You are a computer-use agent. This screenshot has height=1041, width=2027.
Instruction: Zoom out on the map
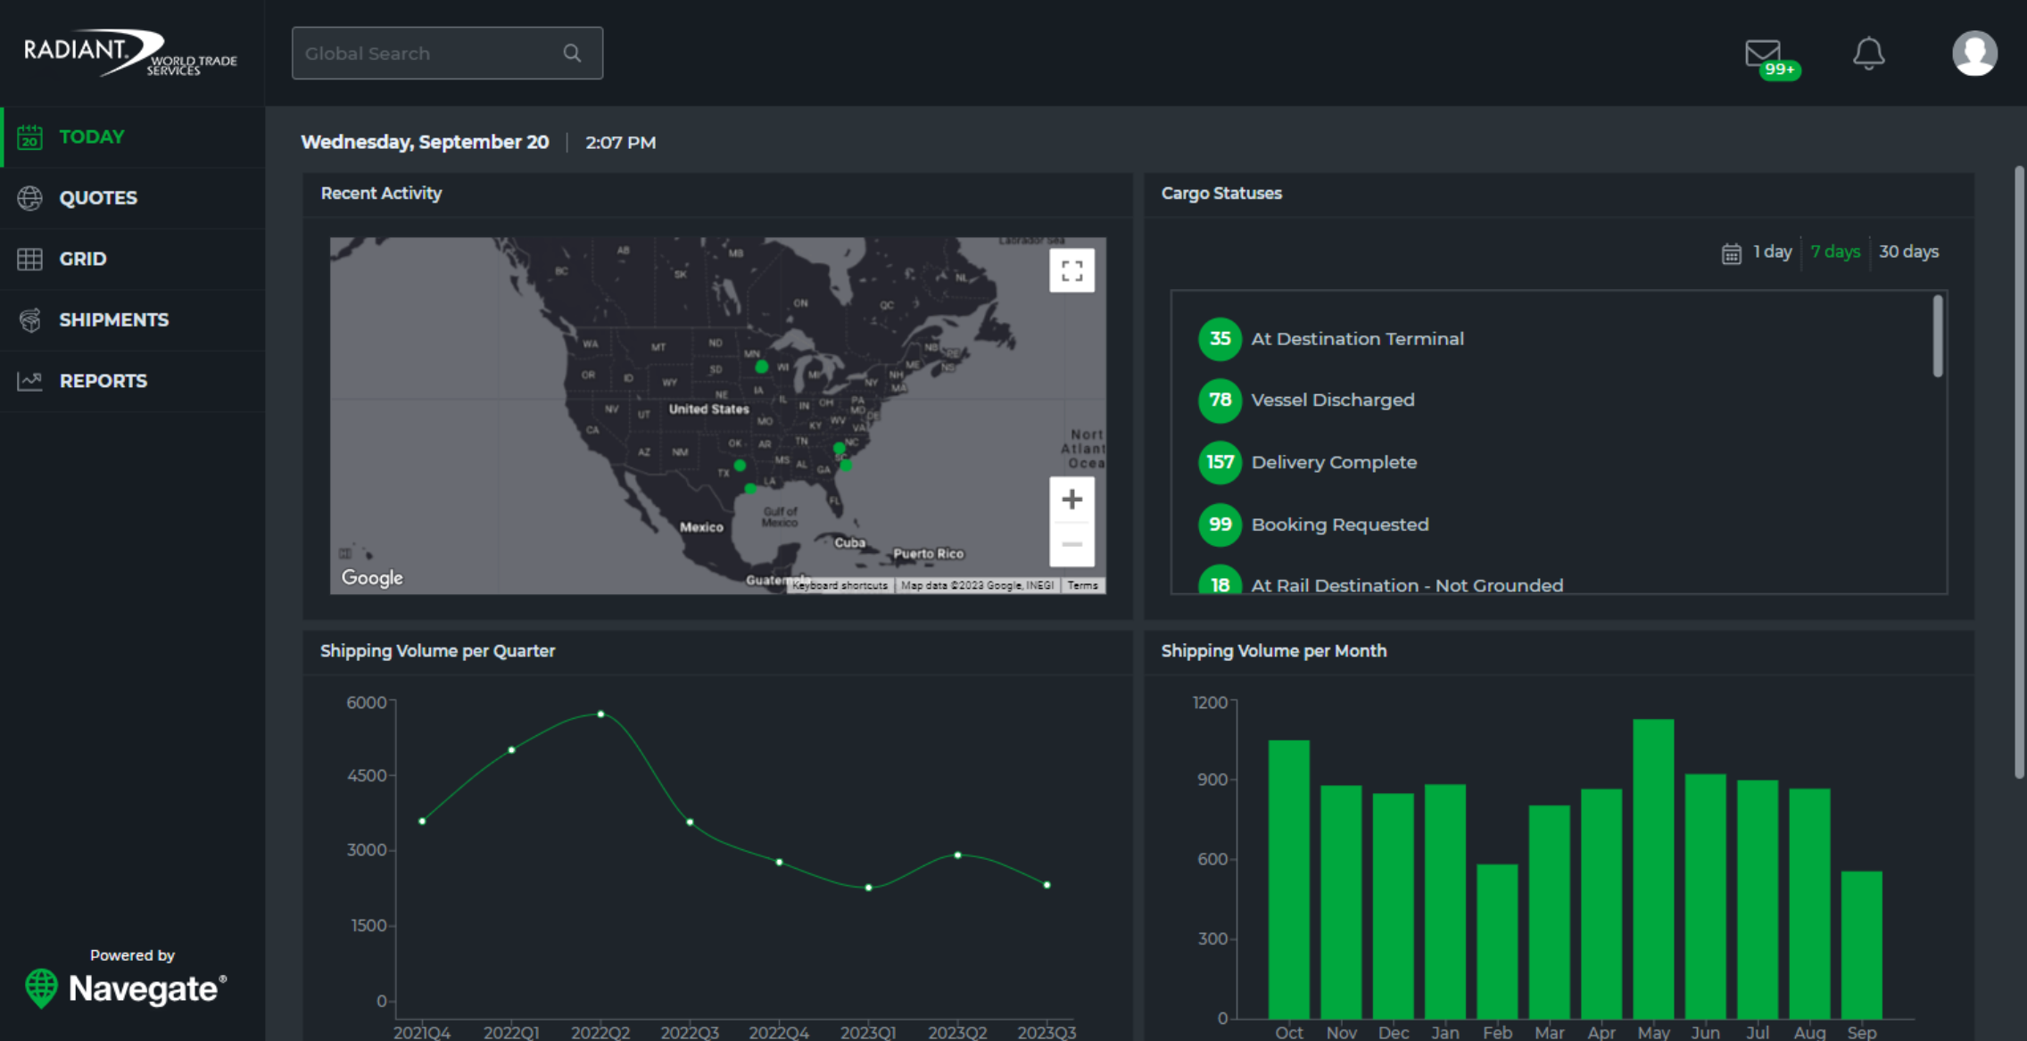click(x=1071, y=544)
